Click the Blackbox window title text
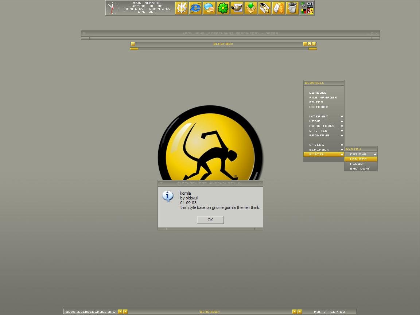 point(223,44)
